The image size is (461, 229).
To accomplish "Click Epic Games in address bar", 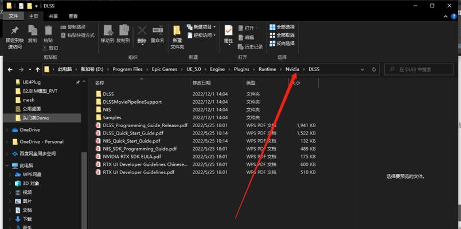I will (x=165, y=69).
